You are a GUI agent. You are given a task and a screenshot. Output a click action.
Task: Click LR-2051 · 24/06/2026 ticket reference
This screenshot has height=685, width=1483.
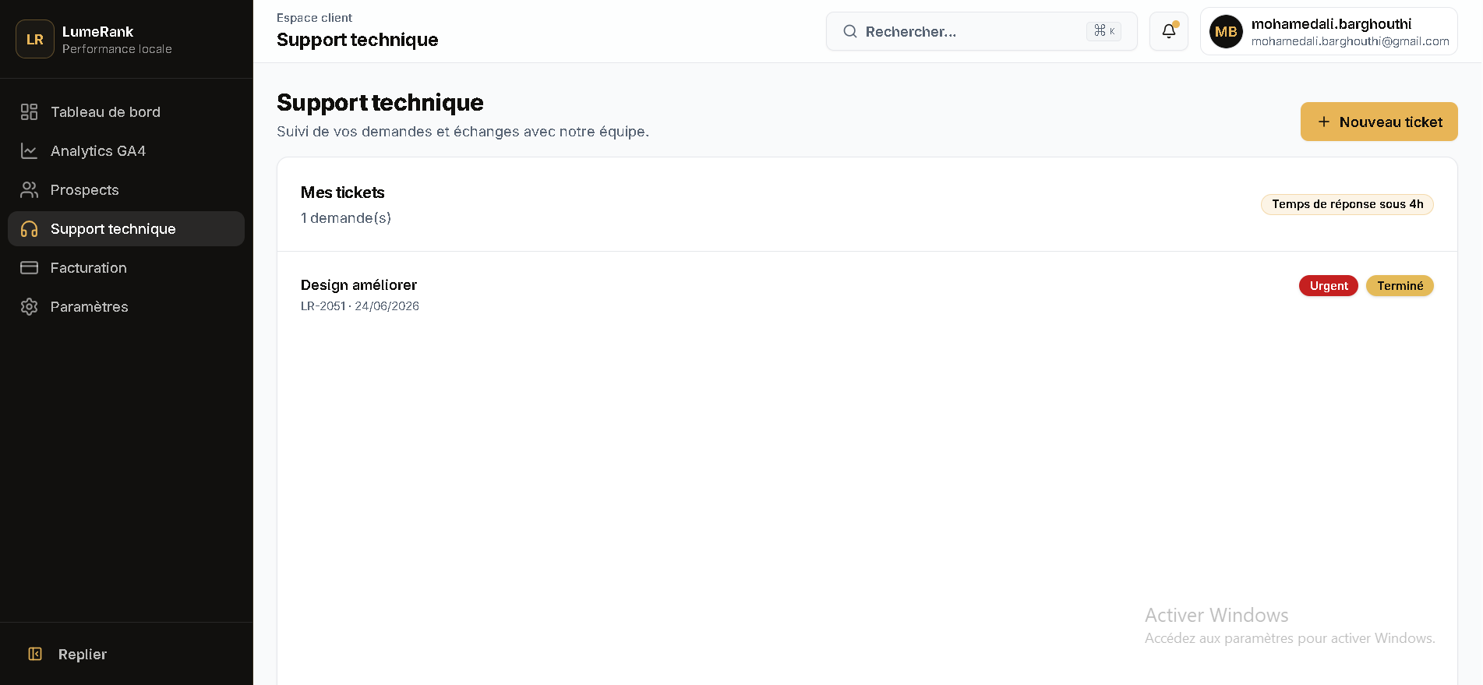[360, 306]
